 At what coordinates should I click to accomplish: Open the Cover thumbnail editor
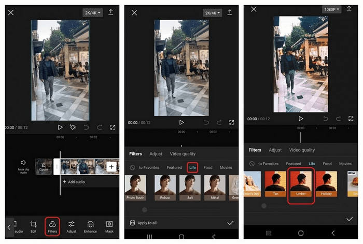tap(44, 166)
